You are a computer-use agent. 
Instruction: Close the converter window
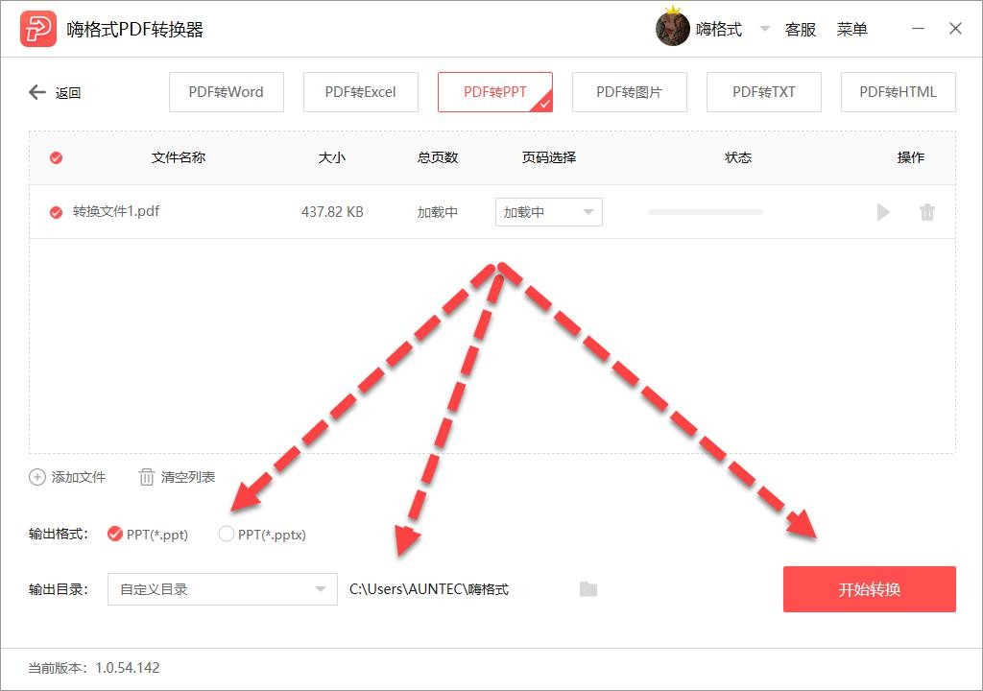coord(955,28)
